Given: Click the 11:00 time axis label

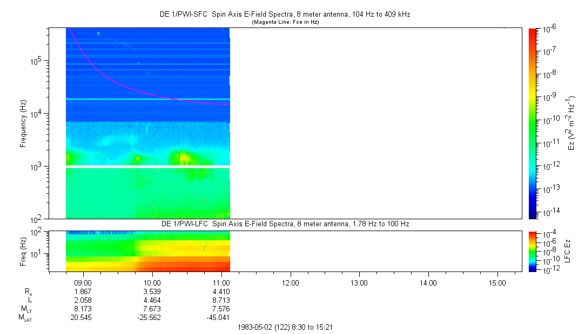Looking at the screenshot, I should [221, 283].
